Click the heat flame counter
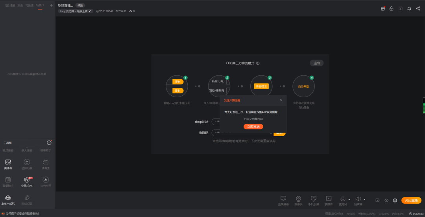Viewport: 425px width, 217px height. click(x=132, y=11)
